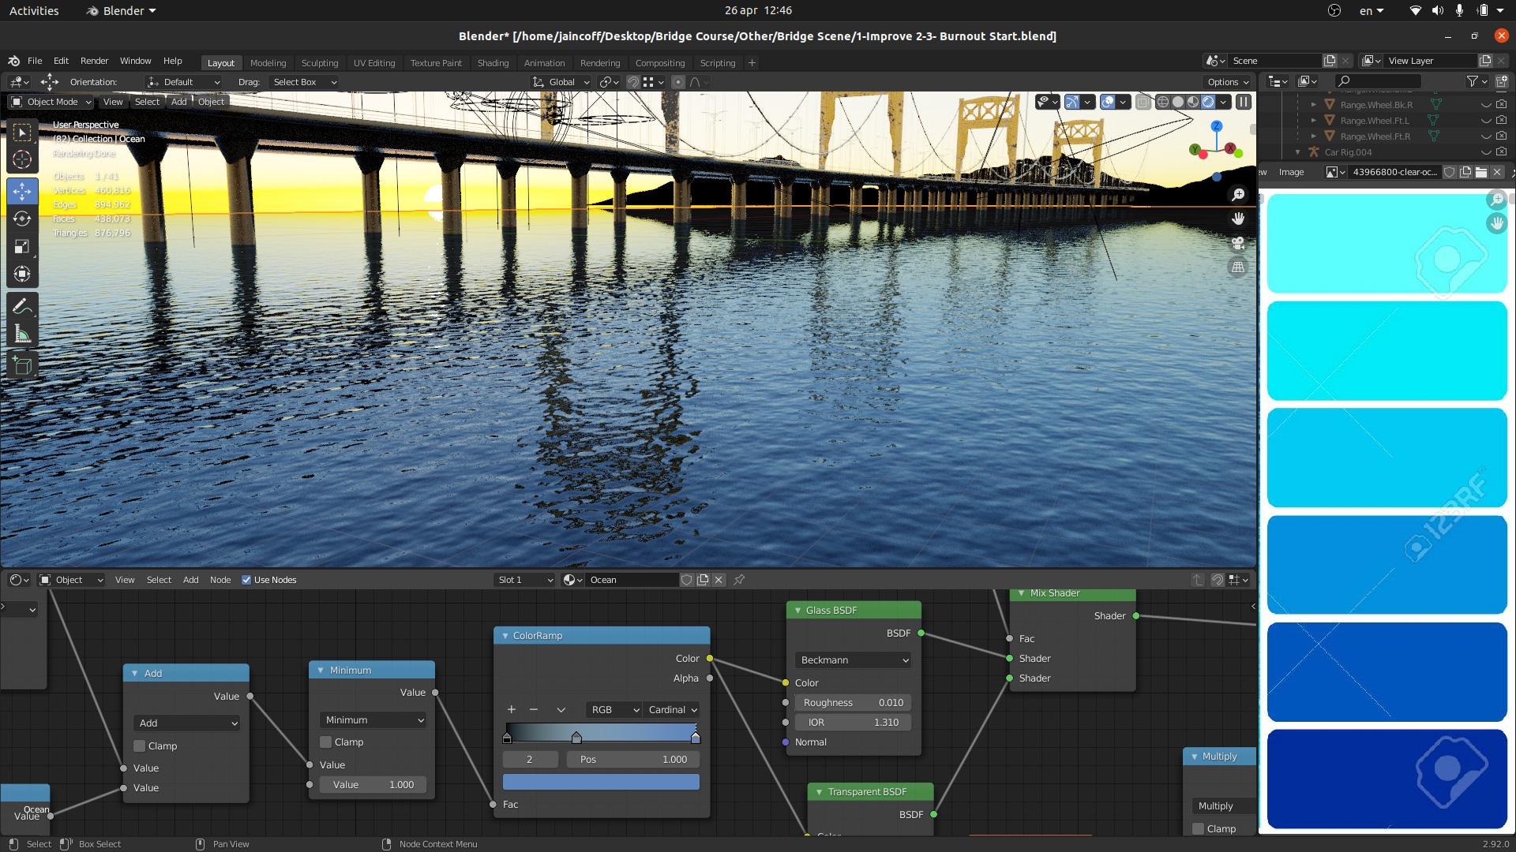The height and width of the screenshot is (852, 1516).
Task: Select the Add Cube tool
Action: point(22,365)
